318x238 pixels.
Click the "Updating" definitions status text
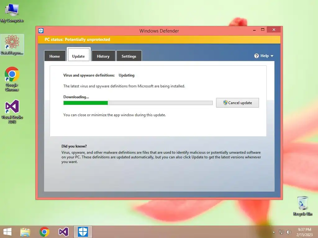[127, 75]
